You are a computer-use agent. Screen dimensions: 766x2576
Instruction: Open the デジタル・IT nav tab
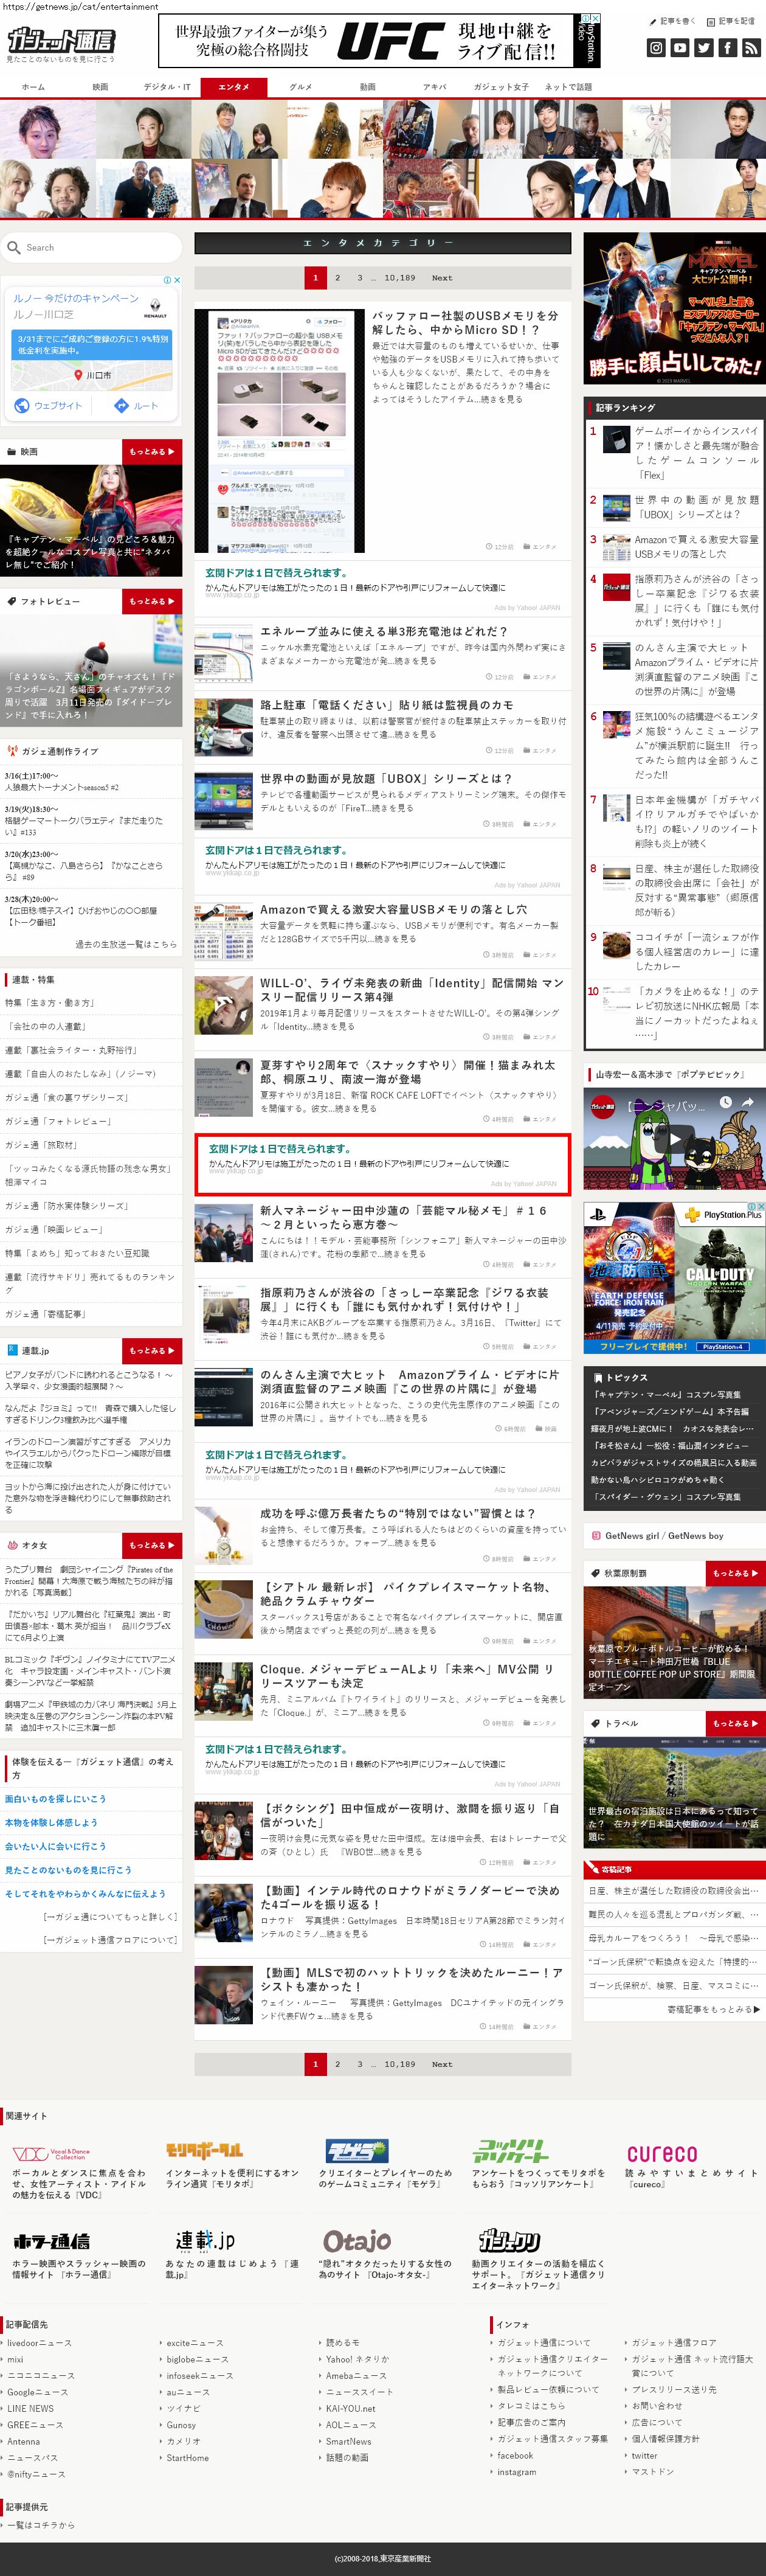167,87
